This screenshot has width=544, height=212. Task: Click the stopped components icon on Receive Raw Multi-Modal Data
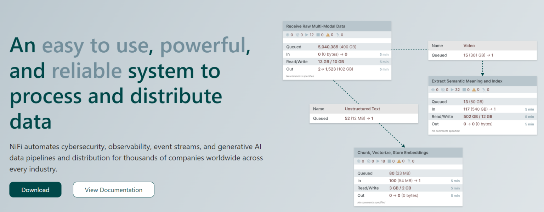coord(319,35)
